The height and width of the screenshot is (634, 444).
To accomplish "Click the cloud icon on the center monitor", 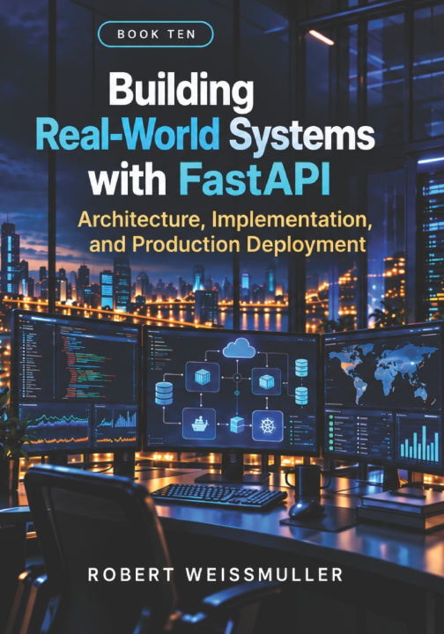I will tap(239, 348).
